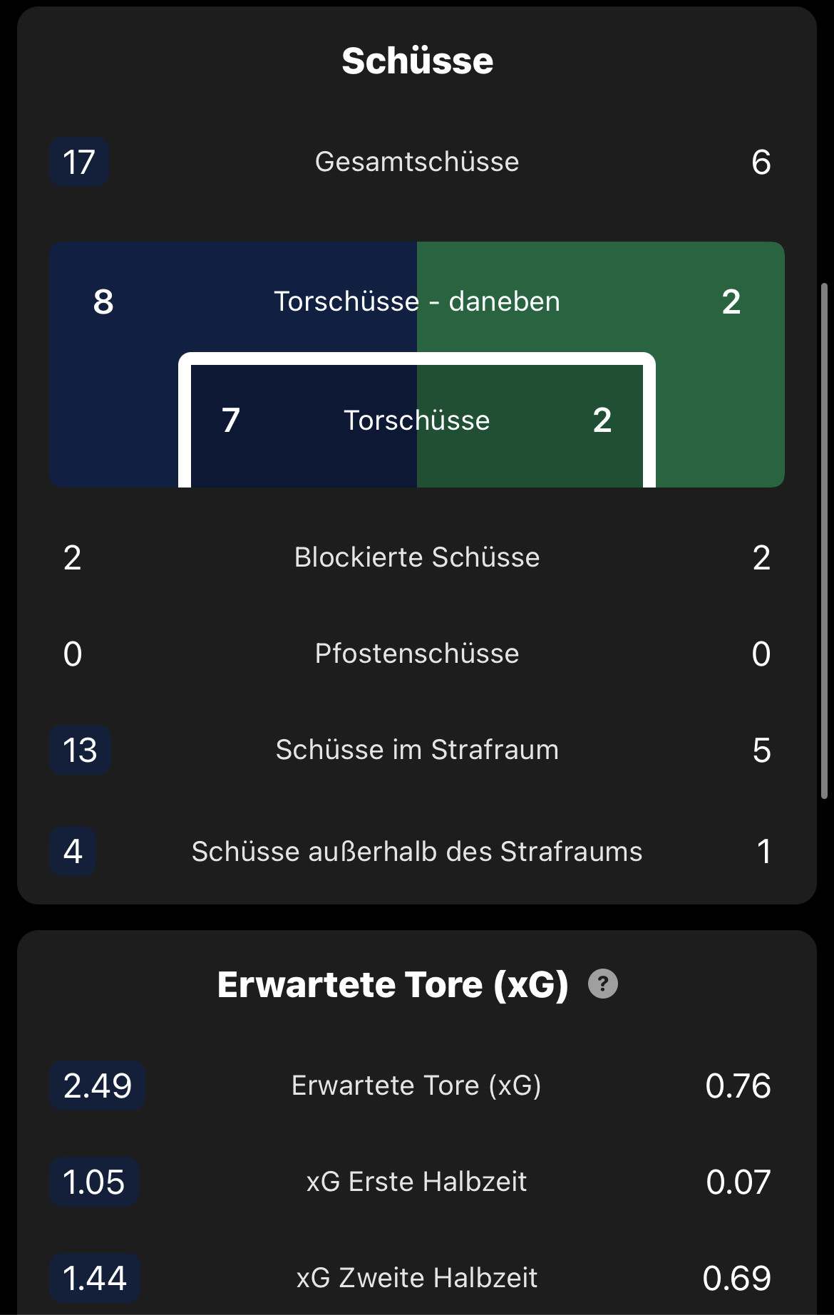The width and height of the screenshot is (834, 1315).
Task: Tap the Schüsse section heading
Action: click(417, 61)
